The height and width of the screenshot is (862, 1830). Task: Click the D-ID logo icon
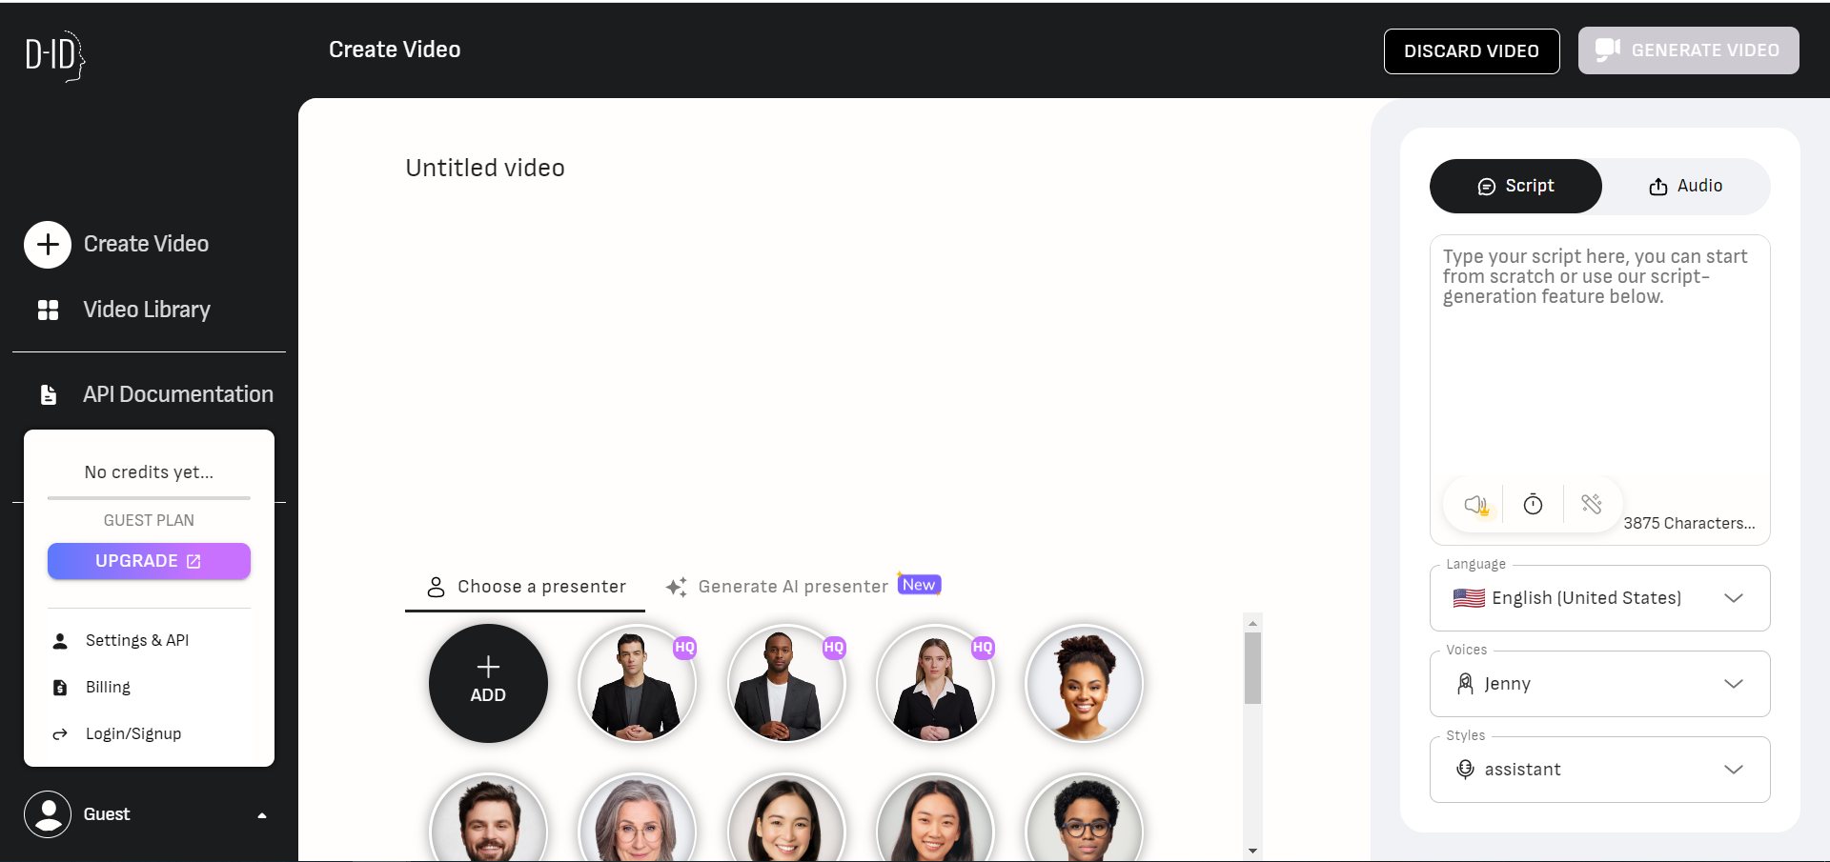tap(55, 55)
